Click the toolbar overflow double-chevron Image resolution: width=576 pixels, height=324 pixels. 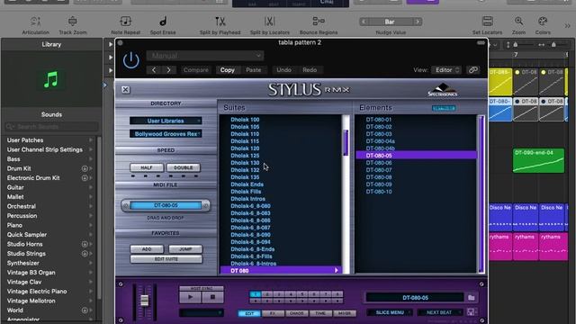[x=568, y=26]
